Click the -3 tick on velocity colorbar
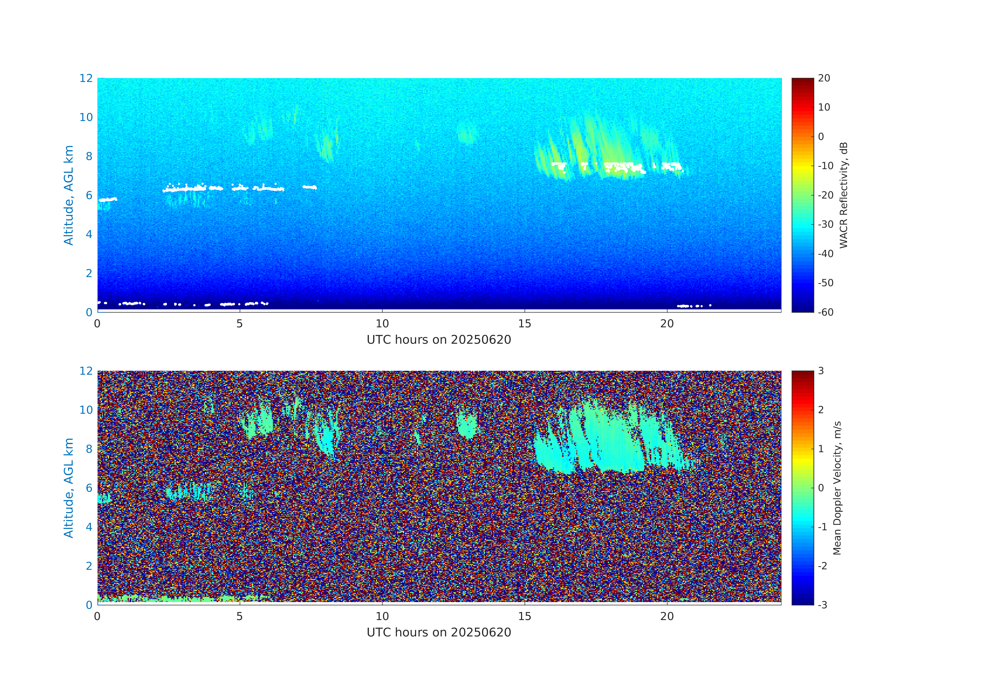The image size is (996, 683). pos(822,605)
